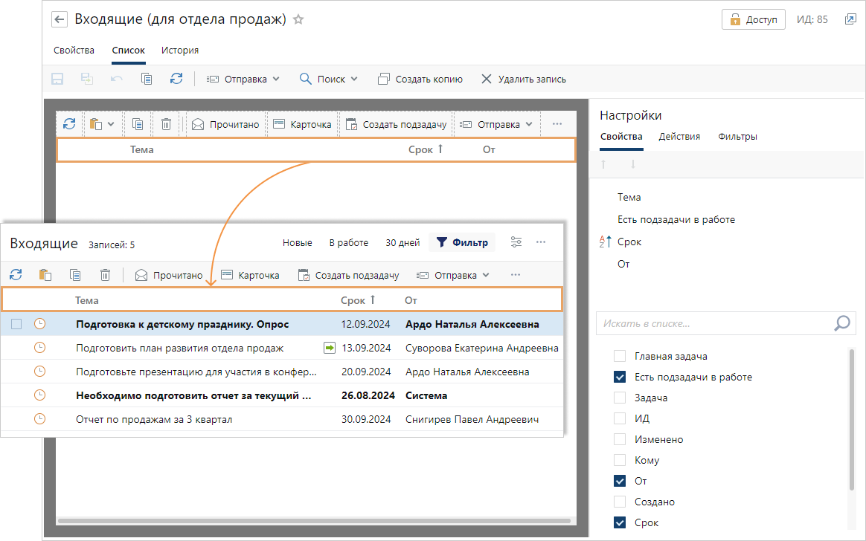Check the Задача checkbox
866x541 pixels.
[x=620, y=398]
